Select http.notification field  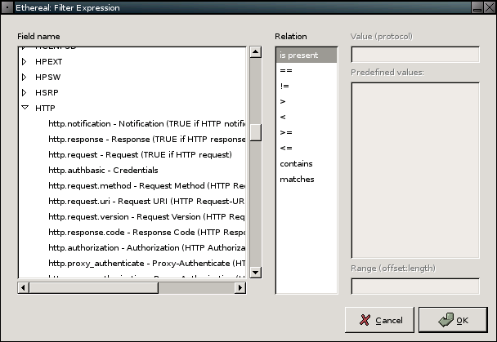coord(147,124)
